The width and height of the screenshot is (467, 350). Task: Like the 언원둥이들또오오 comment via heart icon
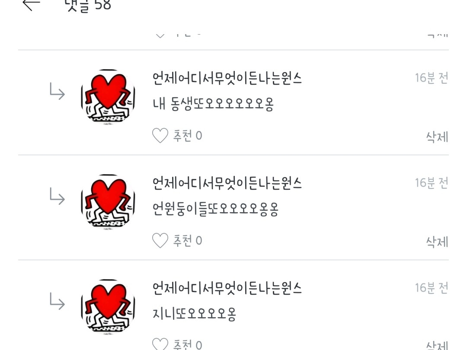coord(160,241)
